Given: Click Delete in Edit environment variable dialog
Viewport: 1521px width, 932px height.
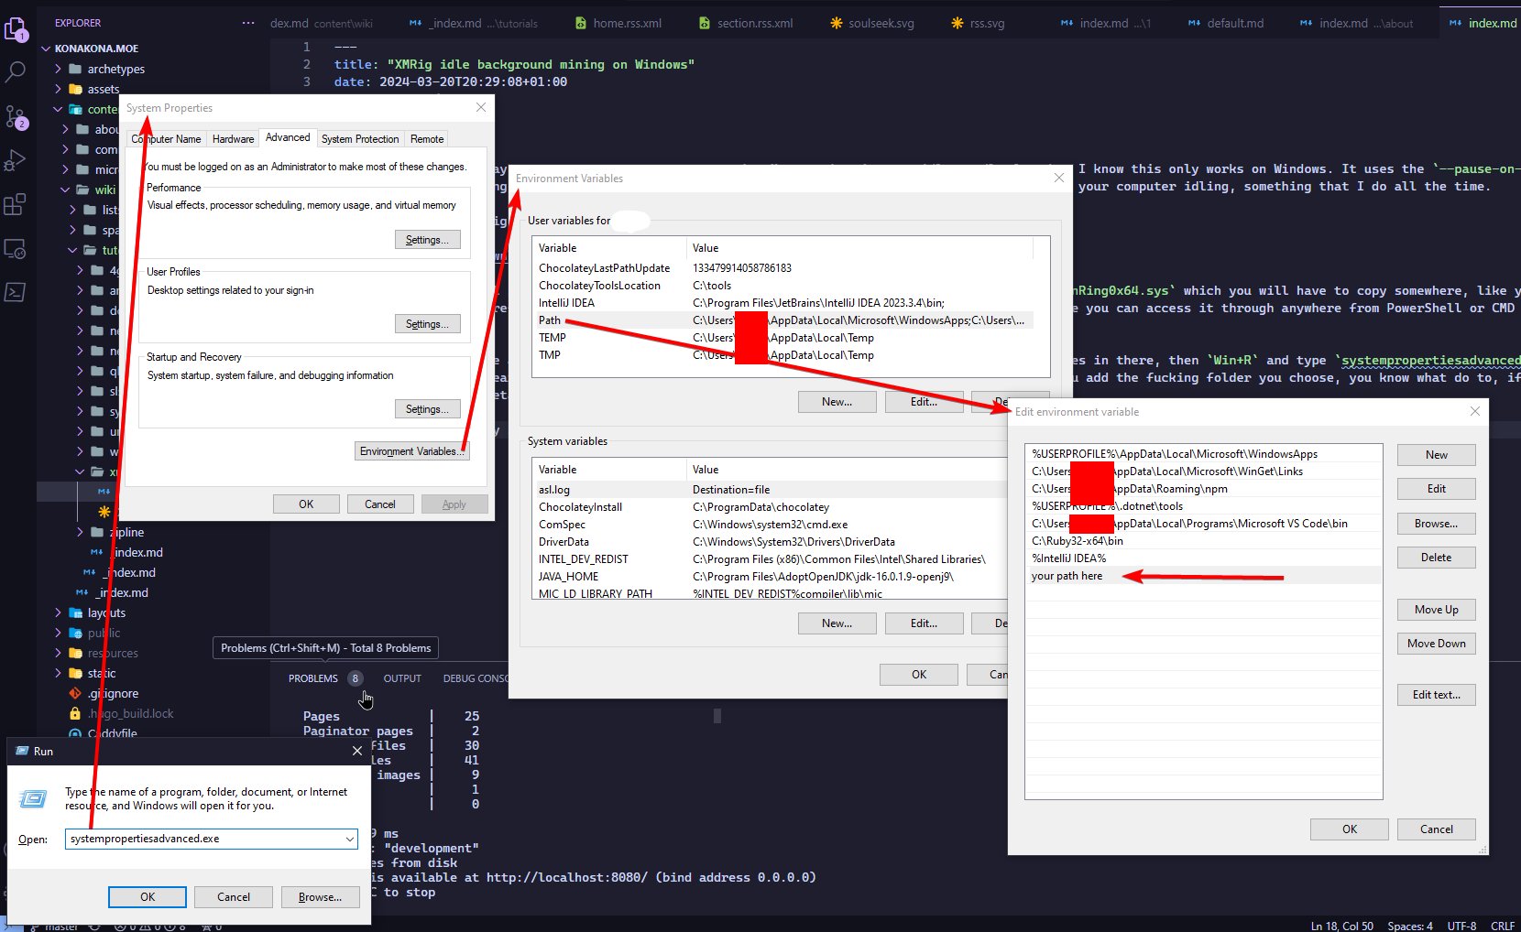Looking at the screenshot, I should click(1437, 558).
